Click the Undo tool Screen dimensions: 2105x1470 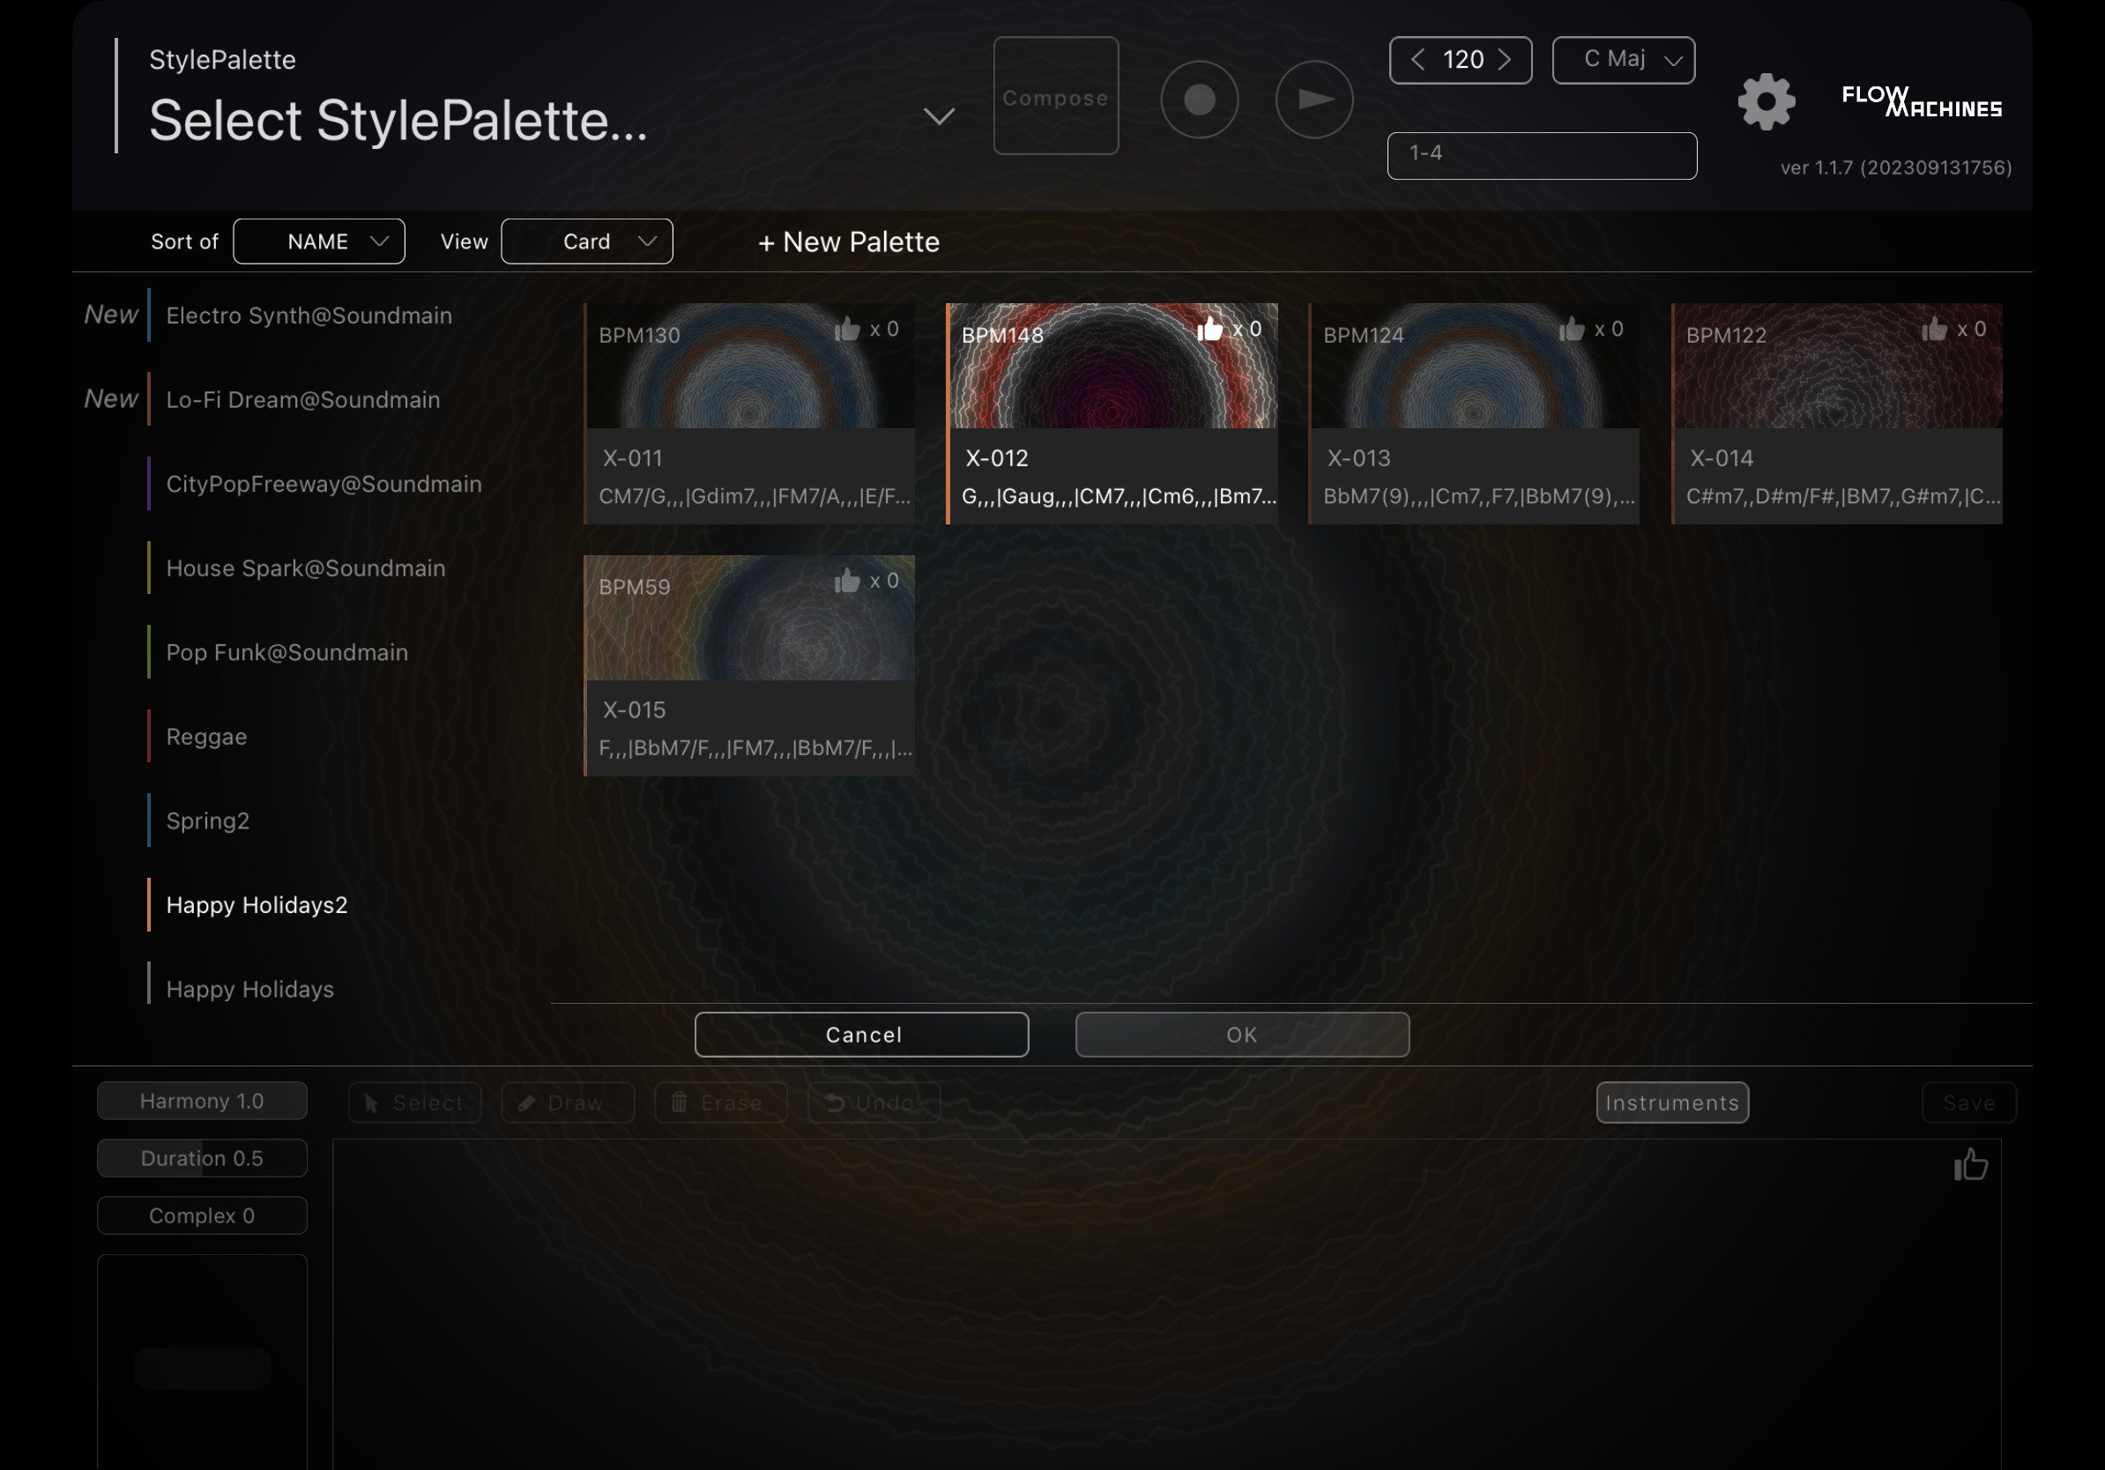[x=874, y=1102]
